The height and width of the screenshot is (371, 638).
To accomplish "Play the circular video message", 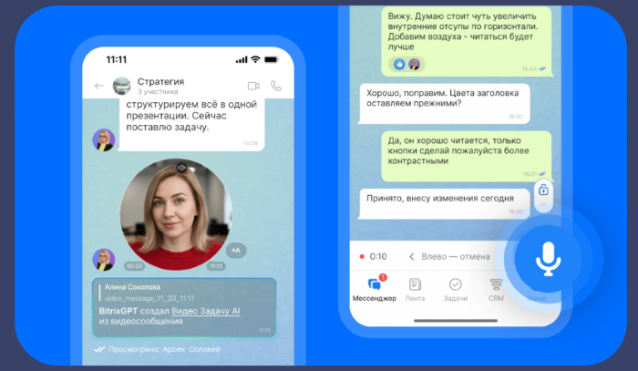I will click(x=174, y=215).
